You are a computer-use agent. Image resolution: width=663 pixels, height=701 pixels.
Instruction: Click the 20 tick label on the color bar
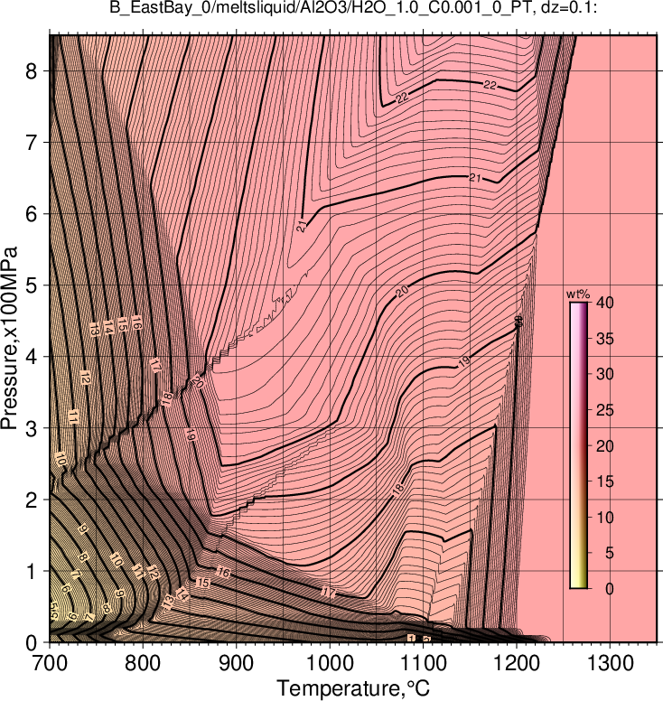(x=605, y=445)
